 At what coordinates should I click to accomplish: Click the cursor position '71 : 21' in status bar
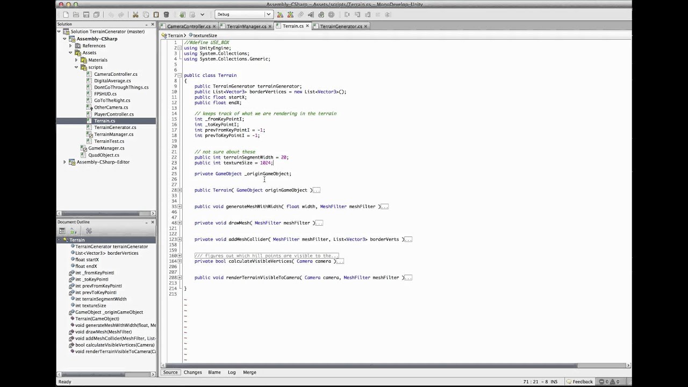532,382
